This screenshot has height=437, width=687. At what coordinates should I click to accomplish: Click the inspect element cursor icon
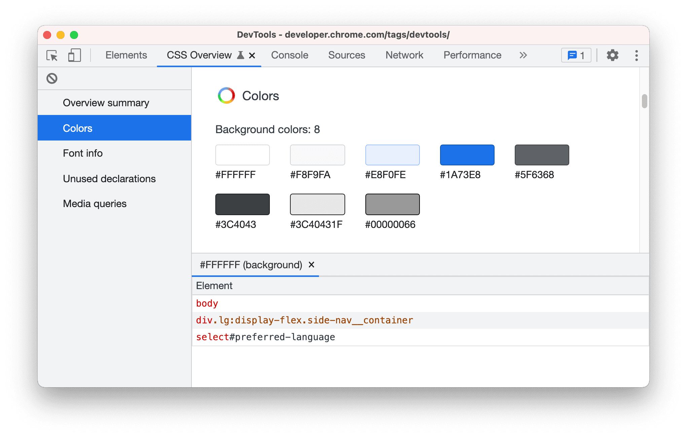pos(51,55)
